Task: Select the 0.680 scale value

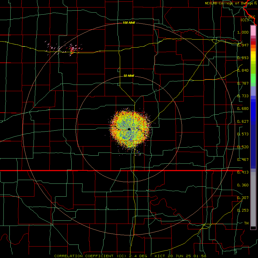Action: (243, 109)
